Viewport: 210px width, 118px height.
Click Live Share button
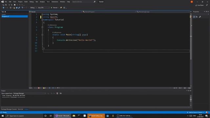(199, 5)
